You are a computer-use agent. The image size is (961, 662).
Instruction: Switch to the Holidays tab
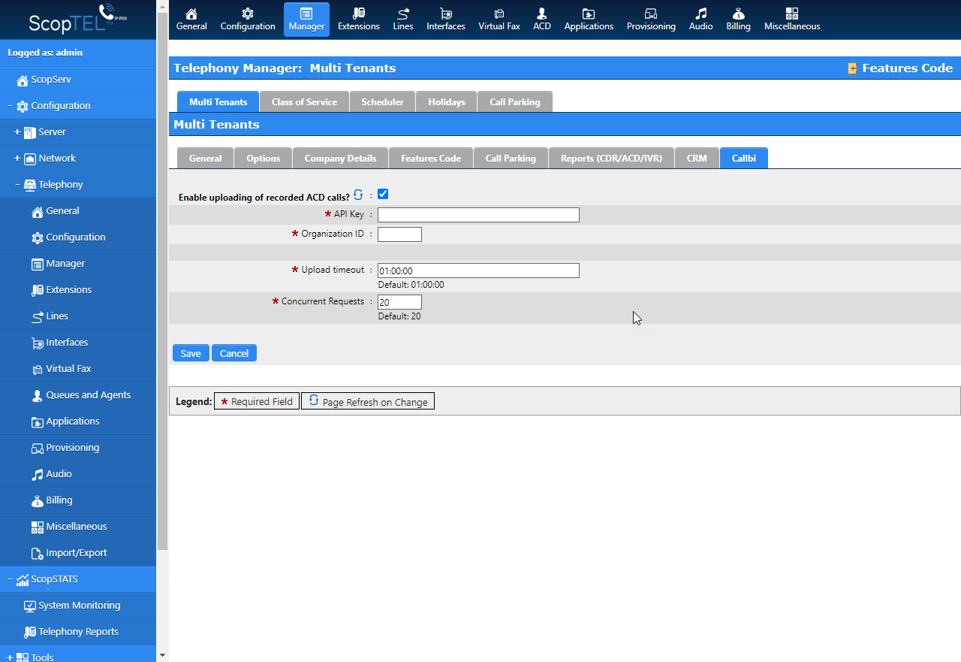click(447, 102)
